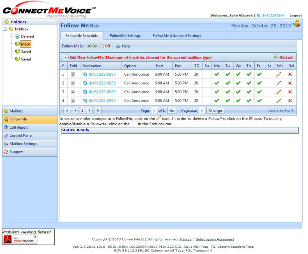This screenshot has height=254, width=308.
Task: Sort by the Option column header
Action: [130, 66]
